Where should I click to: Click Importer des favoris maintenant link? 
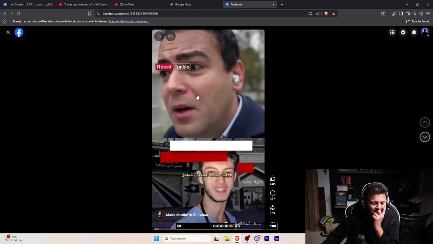tap(129, 21)
